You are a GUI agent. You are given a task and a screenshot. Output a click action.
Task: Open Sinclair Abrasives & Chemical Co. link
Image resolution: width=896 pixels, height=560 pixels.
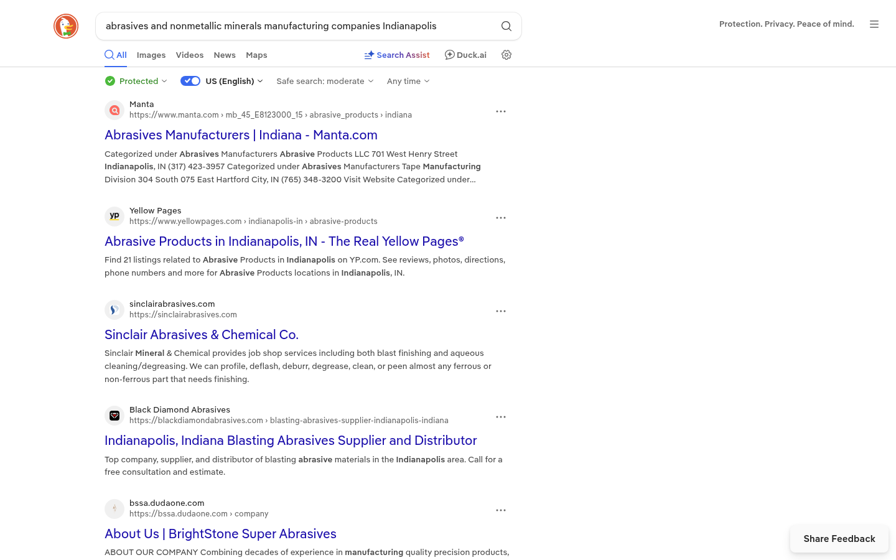coord(202,335)
